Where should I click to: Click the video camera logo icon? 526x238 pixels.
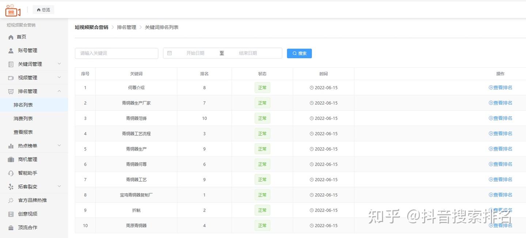coord(13,10)
